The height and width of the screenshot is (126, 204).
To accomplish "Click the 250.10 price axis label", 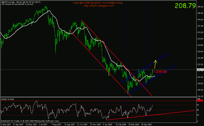I will pyautogui.click(x=200, y=7).
